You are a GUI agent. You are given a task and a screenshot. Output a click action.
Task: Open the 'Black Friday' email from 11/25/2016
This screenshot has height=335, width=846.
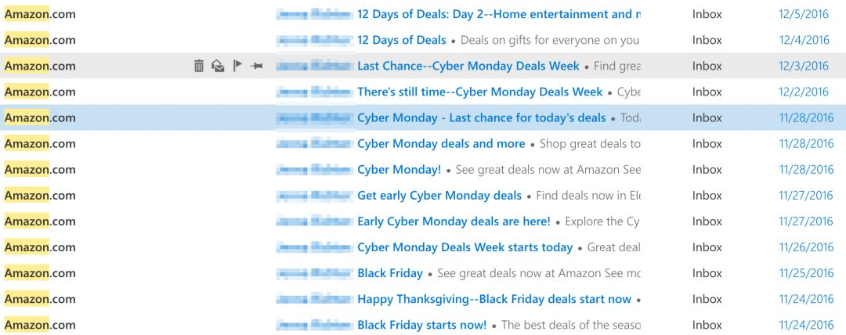point(389,273)
